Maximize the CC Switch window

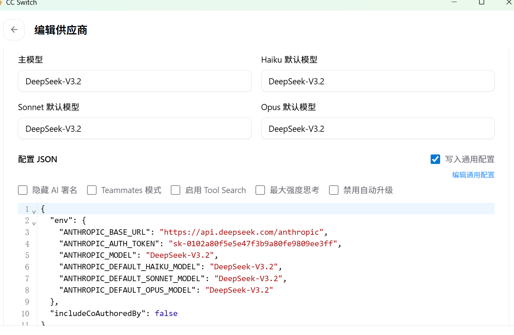pos(481,2)
